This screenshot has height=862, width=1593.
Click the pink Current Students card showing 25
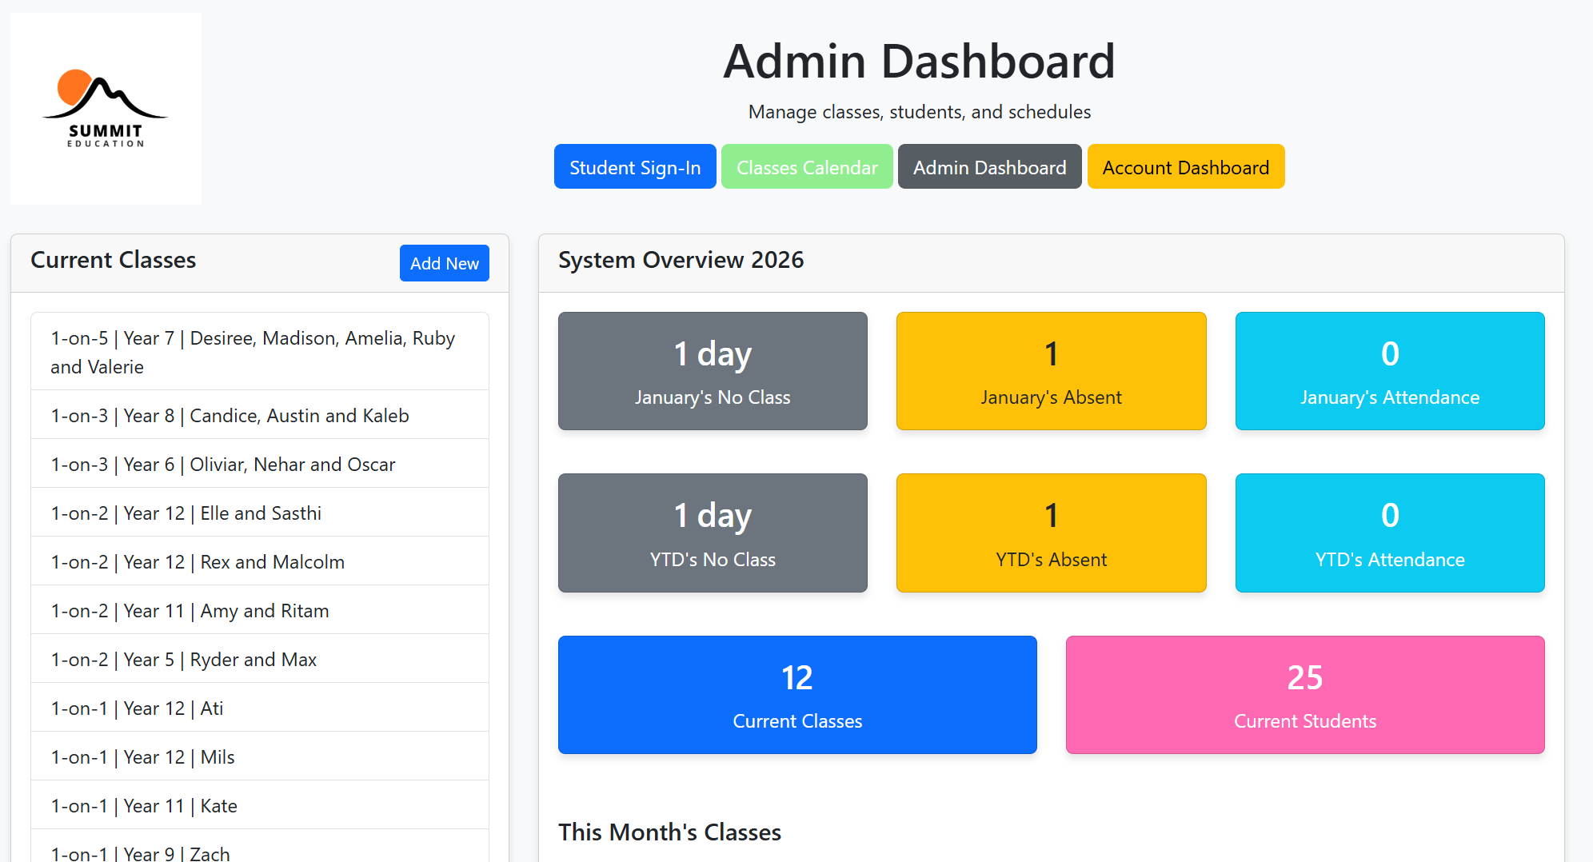point(1304,694)
